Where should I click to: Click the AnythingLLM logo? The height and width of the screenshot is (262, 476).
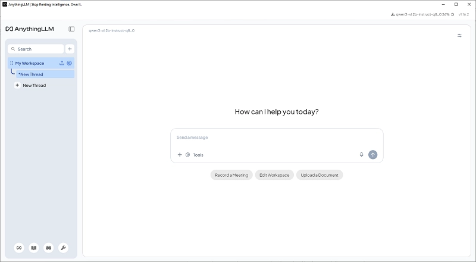30,29
